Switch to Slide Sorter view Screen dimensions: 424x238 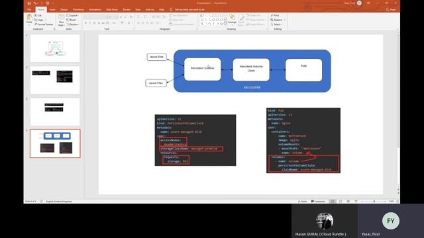(x=341, y=201)
